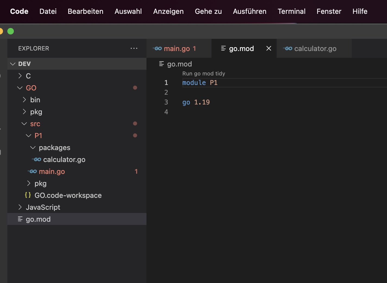Click the yellow window minimize button

pos(1,31)
